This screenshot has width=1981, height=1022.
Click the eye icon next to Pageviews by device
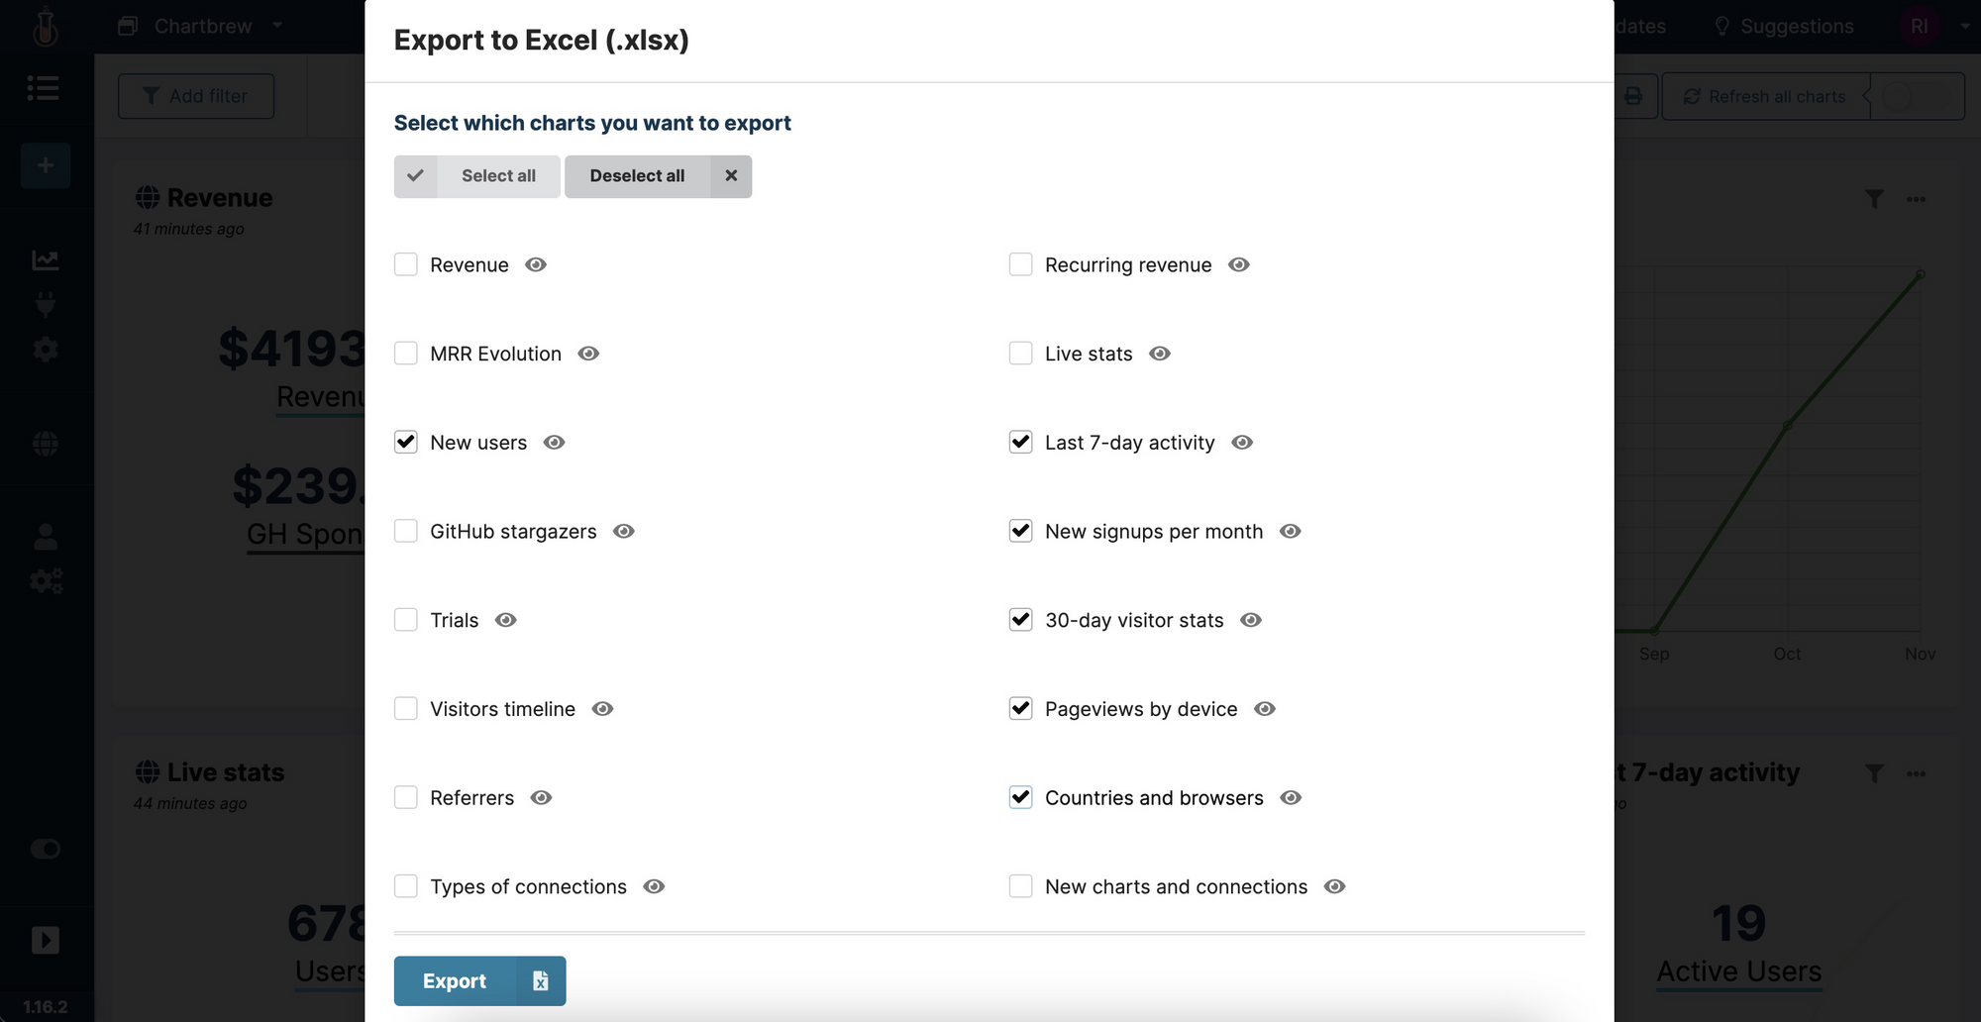(x=1265, y=709)
